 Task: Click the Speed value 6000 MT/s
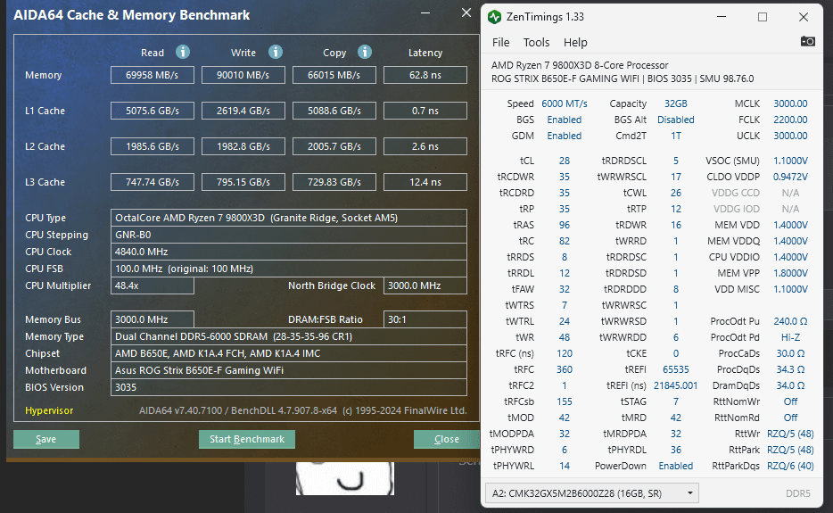point(565,103)
